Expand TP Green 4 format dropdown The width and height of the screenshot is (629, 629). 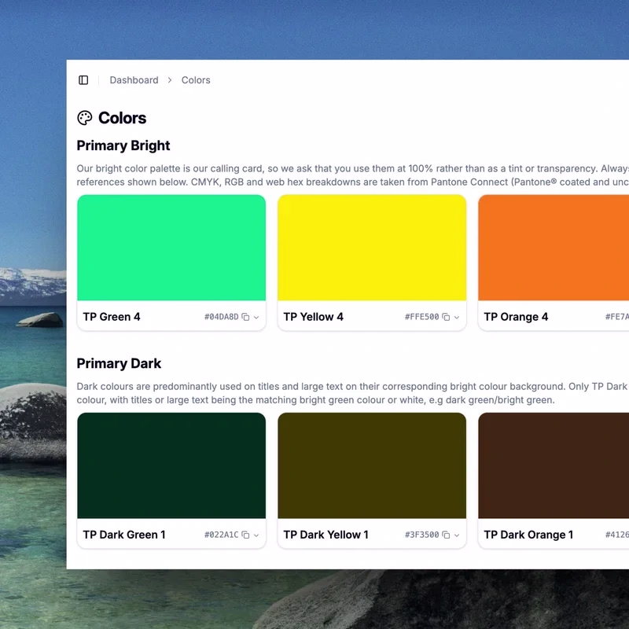[x=256, y=317]
